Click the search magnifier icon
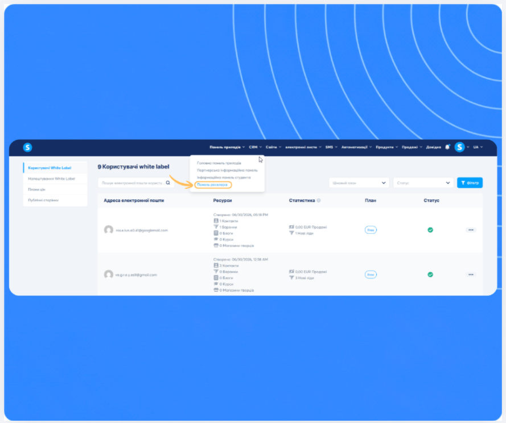 click(168, 183)
